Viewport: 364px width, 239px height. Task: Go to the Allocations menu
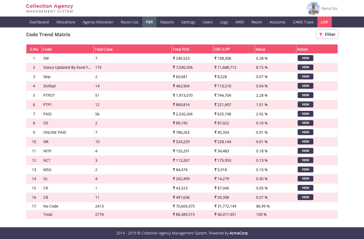click(66, 22)
